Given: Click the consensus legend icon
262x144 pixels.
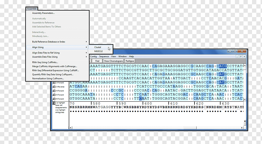Looking at the screenshot, I should (x=54, y=103).
